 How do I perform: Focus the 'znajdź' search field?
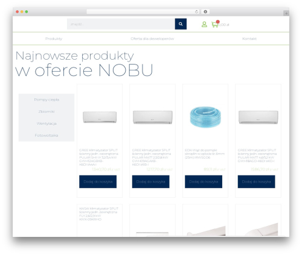(x=121, y=24)
